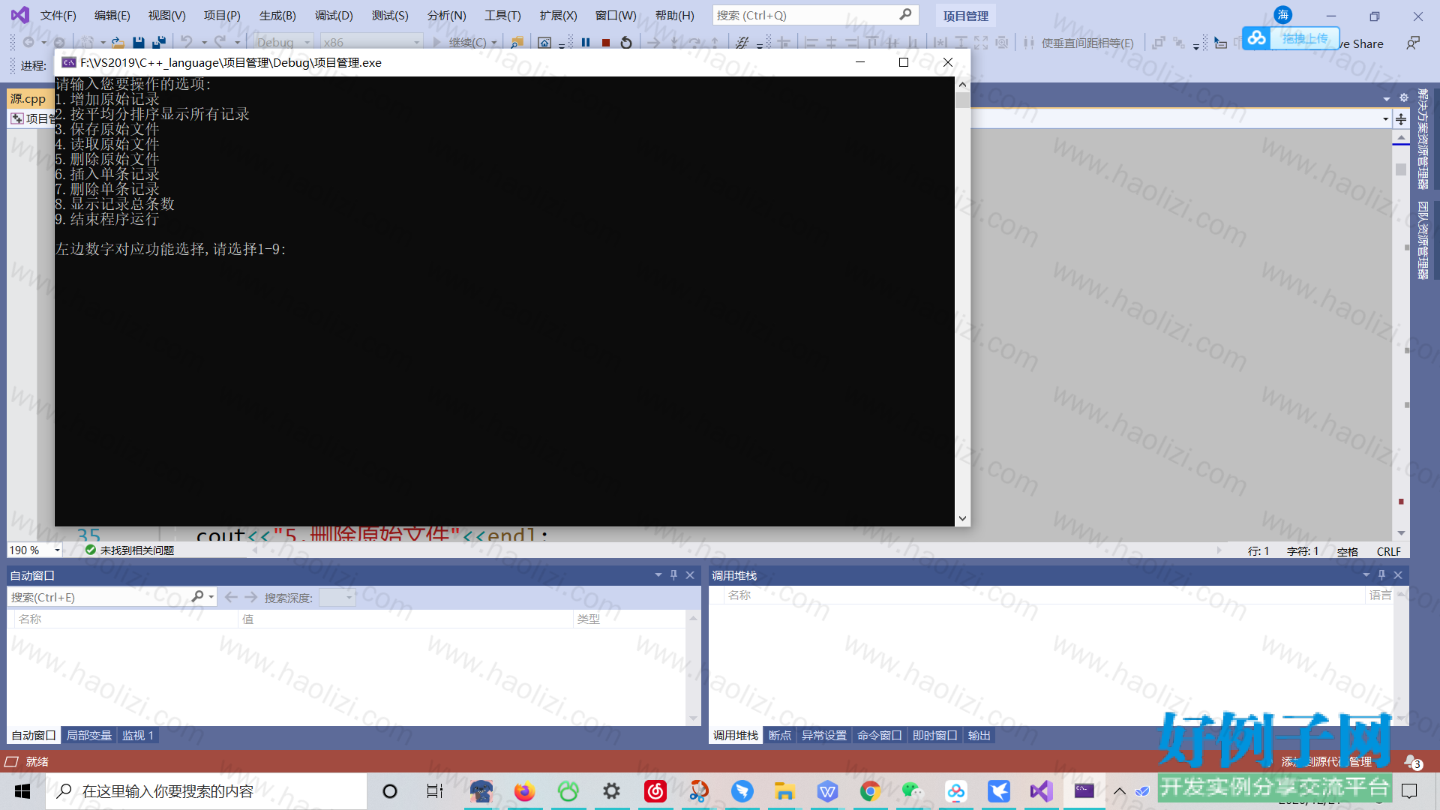The height and width of the screenshot is (810, 1440).
Task: Open the 文件(F) menu
Action: coord(58,15)
